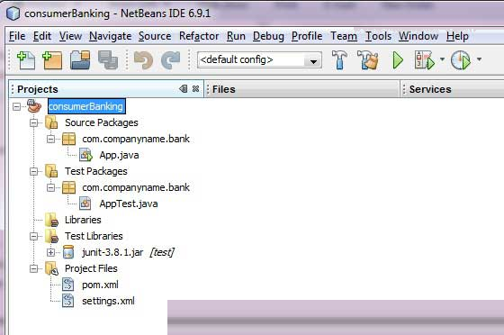Open the Debug Main Project dropdown arrow
Viewport: 504px width, 335px height.
tap(442, 59)
